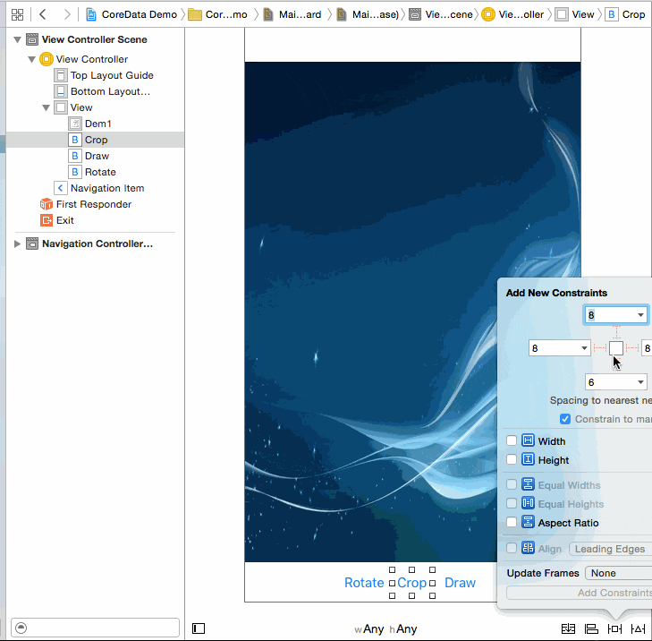Select the Rotate button icon in outline

pyautogui.click(x=75, y=172)
